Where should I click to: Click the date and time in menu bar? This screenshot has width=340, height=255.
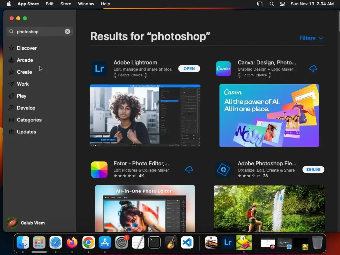(312, 4)
